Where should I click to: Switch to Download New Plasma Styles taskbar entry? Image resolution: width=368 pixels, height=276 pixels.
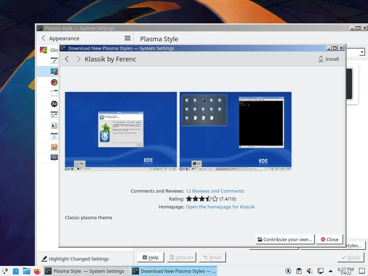[174, 271]
